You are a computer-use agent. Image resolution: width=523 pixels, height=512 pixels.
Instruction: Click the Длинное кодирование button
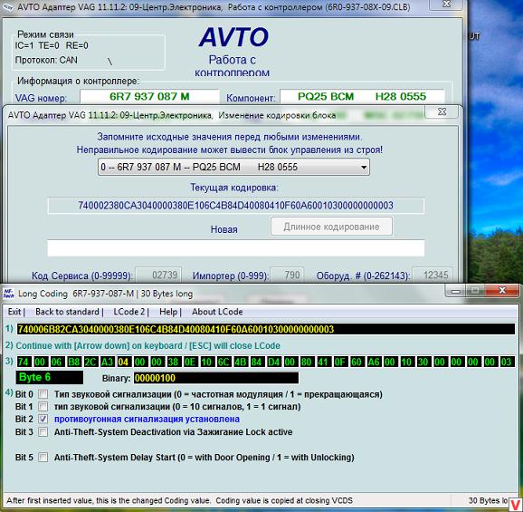(x=331, y=227)
